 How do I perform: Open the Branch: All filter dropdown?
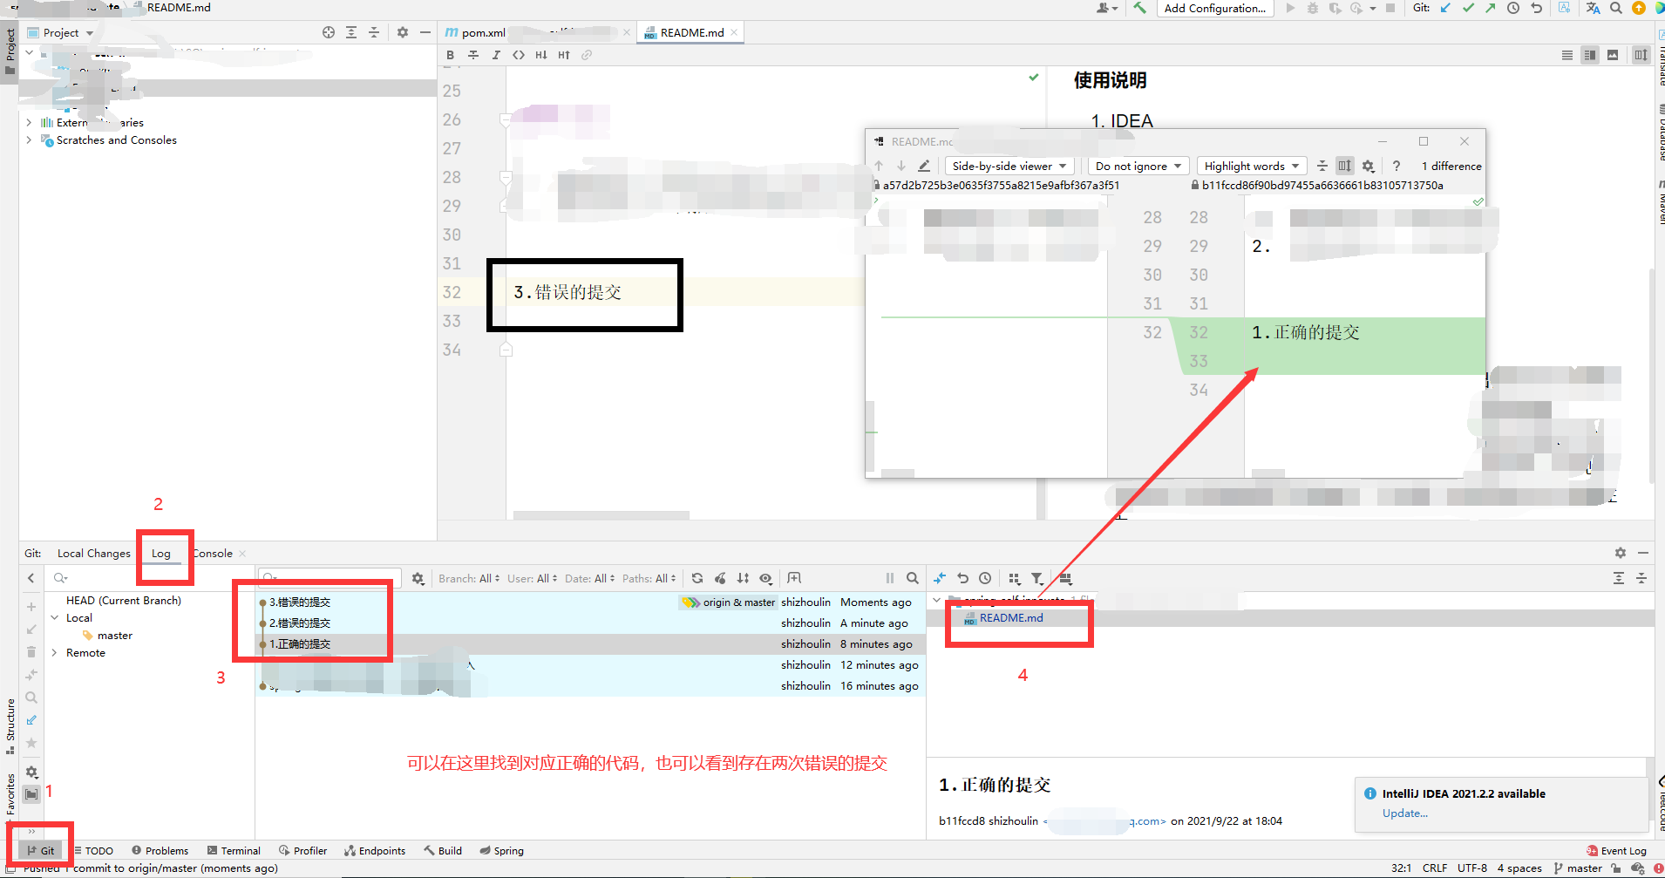(x=469, y=578)
